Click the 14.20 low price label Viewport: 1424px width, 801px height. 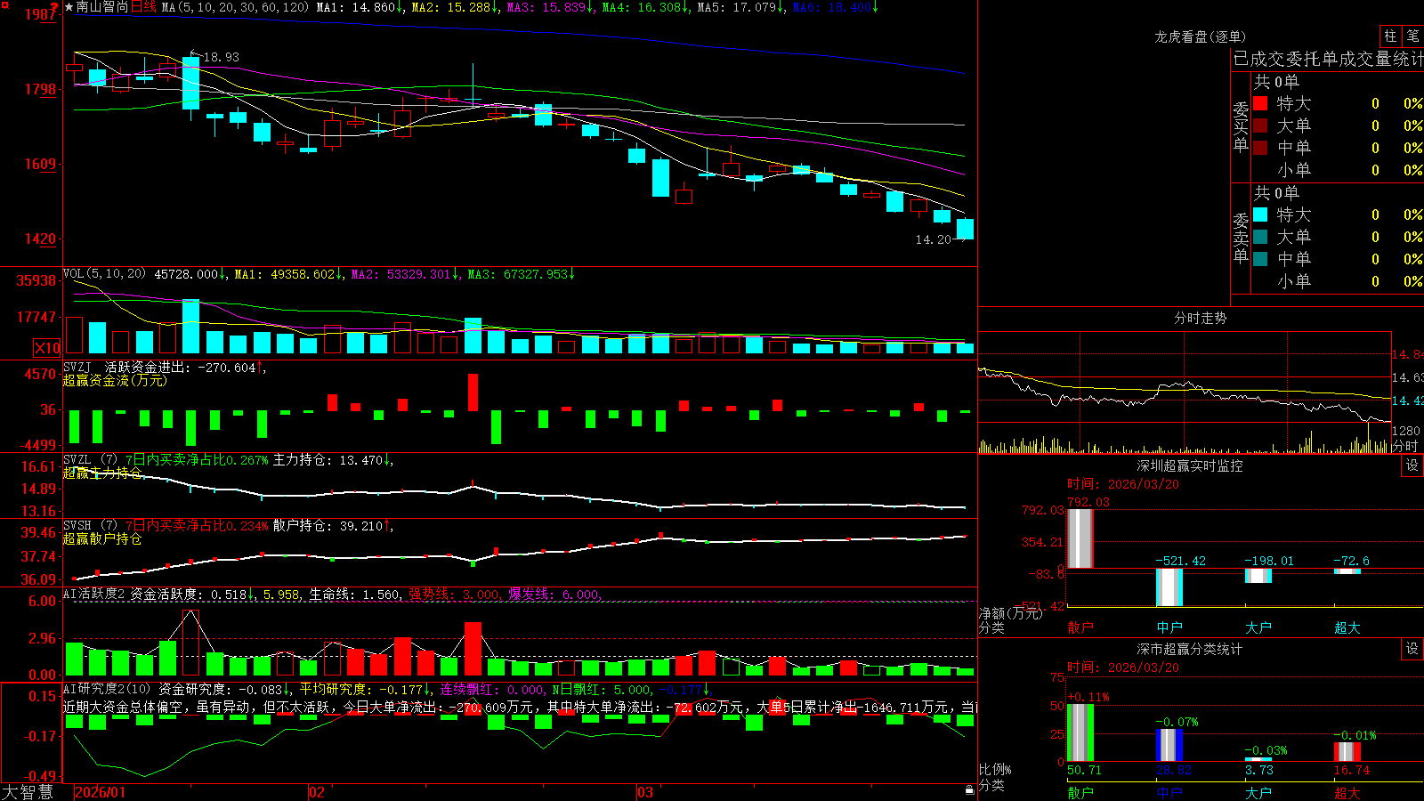click(933, 239)
